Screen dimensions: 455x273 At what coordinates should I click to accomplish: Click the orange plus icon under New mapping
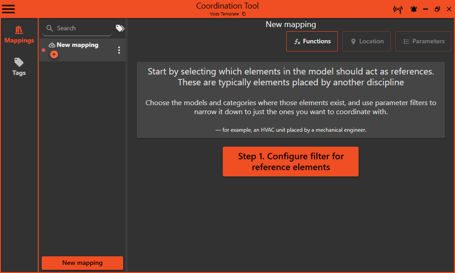tap(54, 55)
